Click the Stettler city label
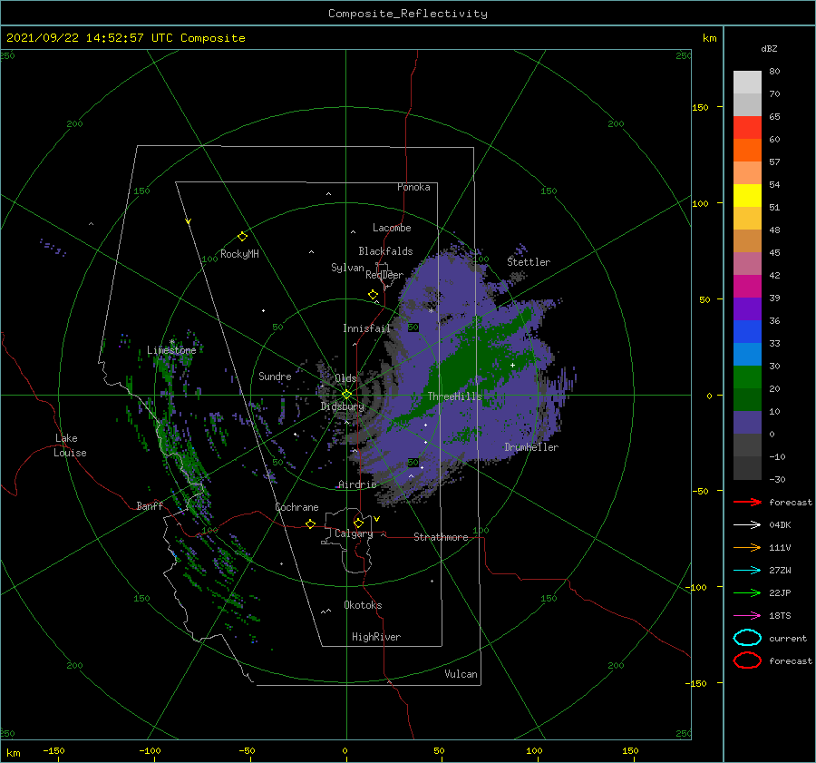Image resolution: width=816 pixels, height=763 pixels. [529, 262]
